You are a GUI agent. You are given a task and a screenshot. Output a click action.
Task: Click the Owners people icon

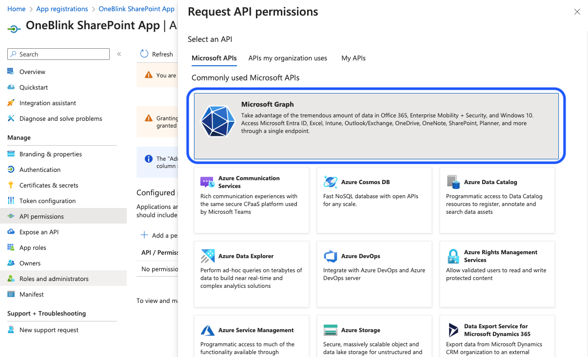click(x=11, y=263)
